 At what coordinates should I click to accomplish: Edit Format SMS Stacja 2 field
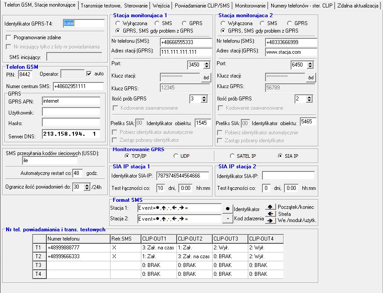(x=179, y=219)
